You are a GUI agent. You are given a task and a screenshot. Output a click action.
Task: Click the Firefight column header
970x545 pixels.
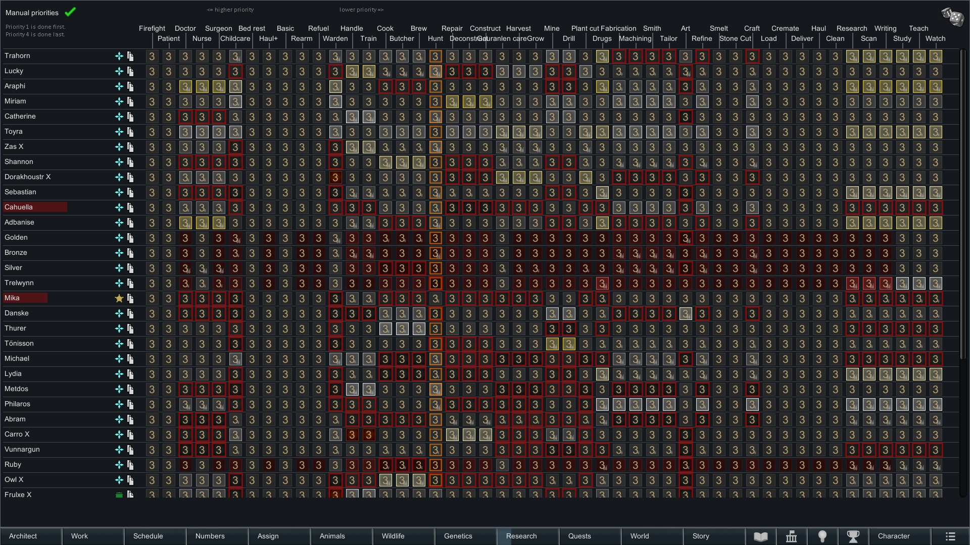coord(152,28)
